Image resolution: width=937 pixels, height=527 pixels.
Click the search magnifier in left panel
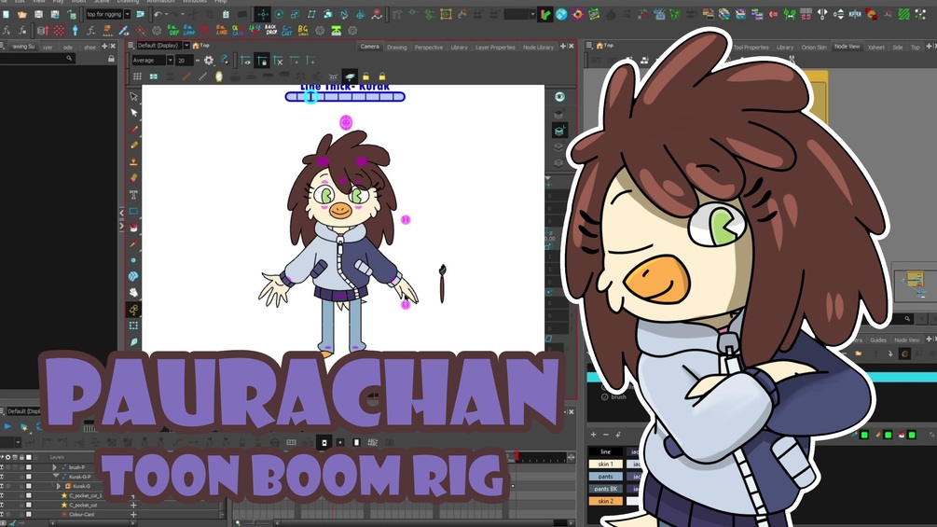pyautogui.click(x=69, y=59)
